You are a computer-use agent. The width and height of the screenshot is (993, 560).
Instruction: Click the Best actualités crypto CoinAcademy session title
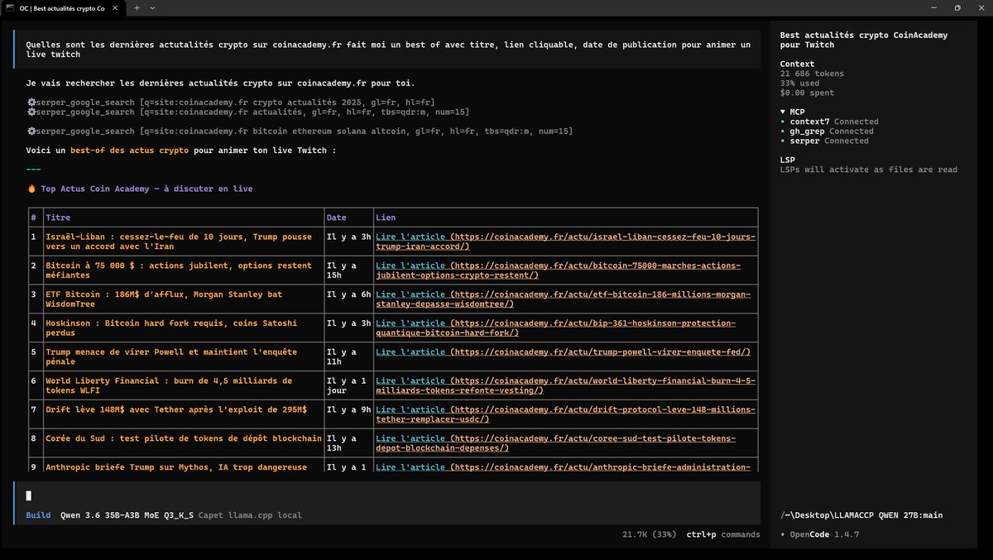(864, 40)
